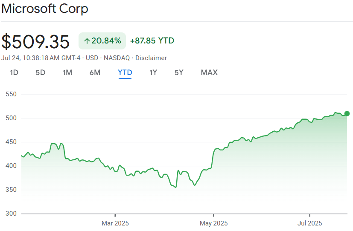The height and width of the screenshot is (231, 353).
Task: Click the $509.35 price value
Action: coord(35,42)
